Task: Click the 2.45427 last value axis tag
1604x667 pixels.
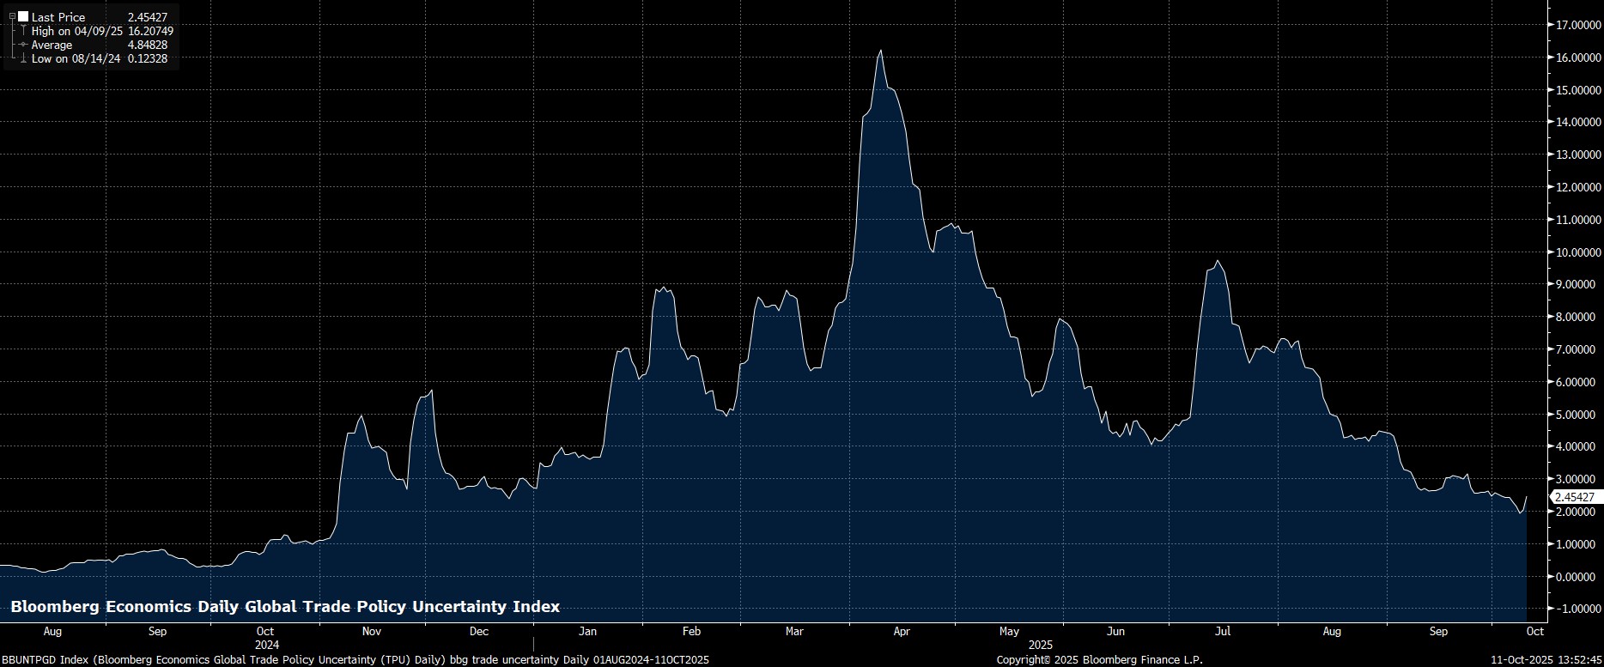Action: coord(1573,497)
